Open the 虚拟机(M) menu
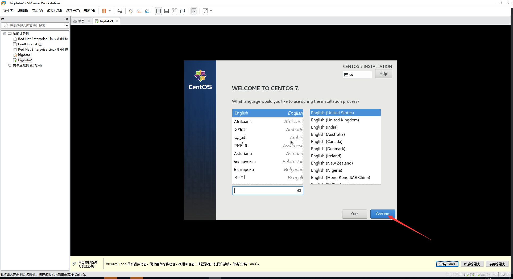 [x=54, y=11]
